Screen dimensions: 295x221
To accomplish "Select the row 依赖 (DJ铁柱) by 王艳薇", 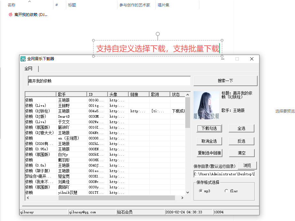I will (x=105, y=111).
